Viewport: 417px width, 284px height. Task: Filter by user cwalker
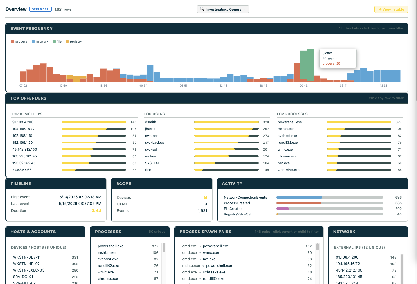[x=207, y=136]
